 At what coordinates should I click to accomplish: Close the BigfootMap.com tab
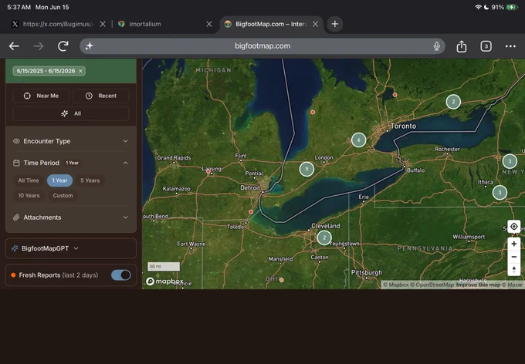point(315,24)
